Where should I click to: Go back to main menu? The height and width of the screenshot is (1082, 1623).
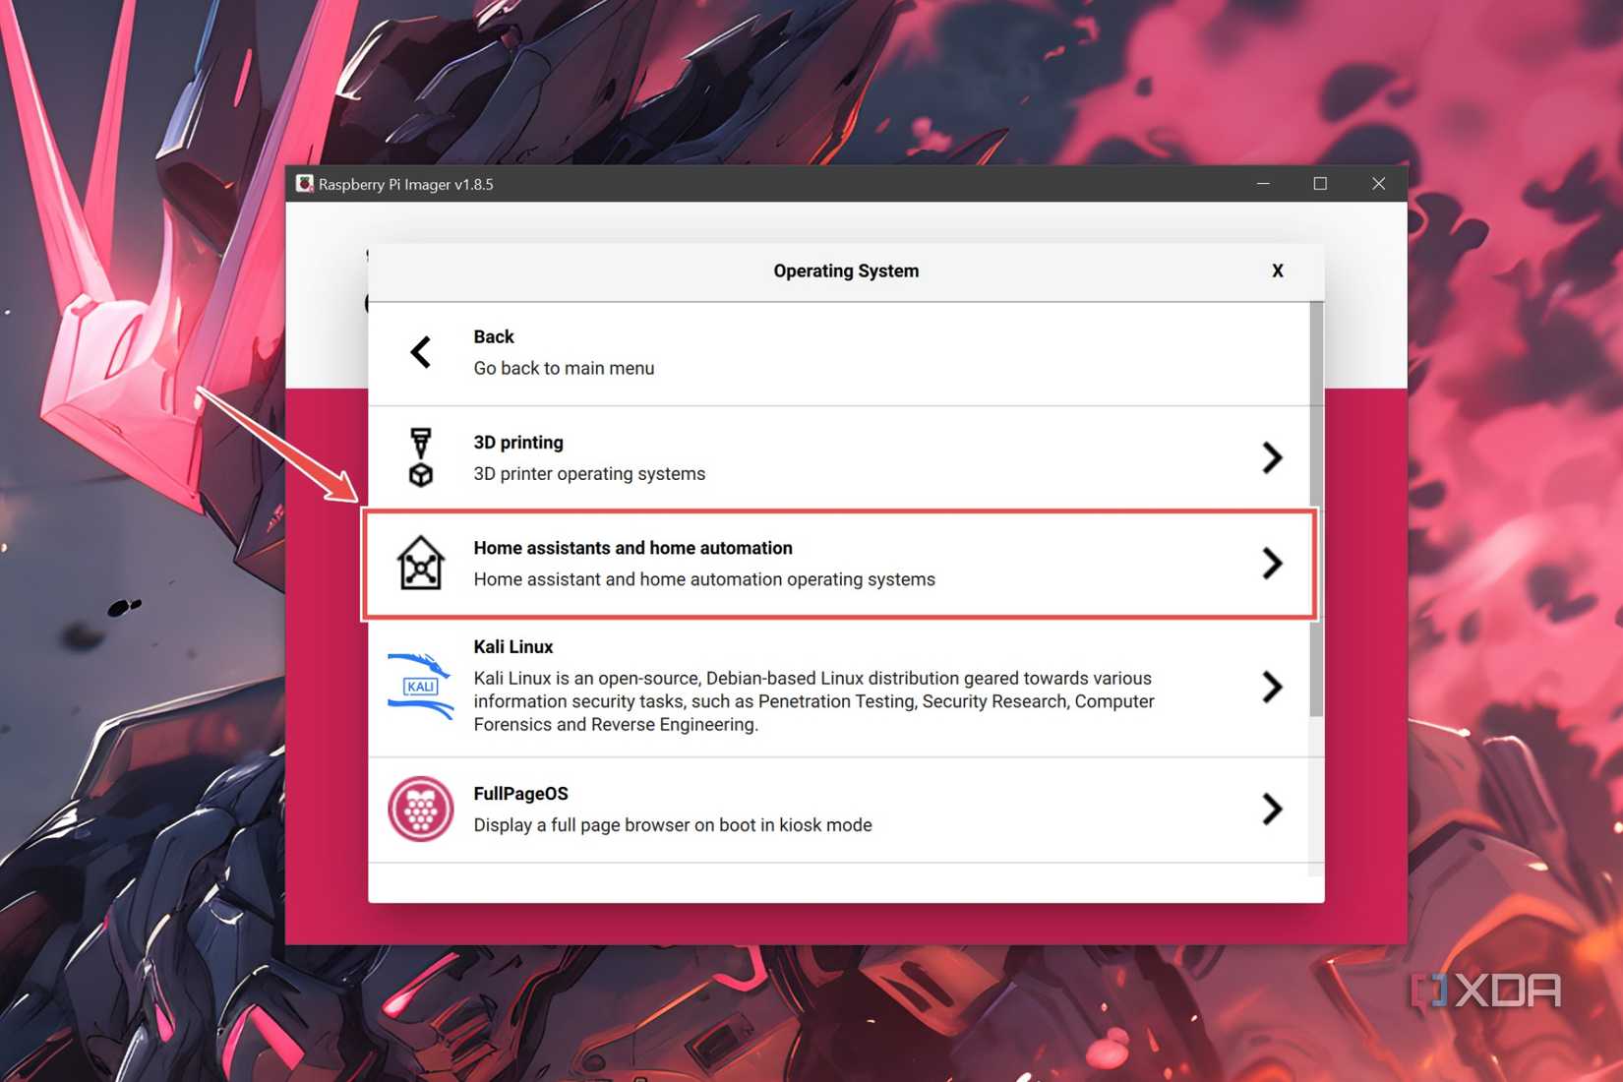[x=839, y=353]
